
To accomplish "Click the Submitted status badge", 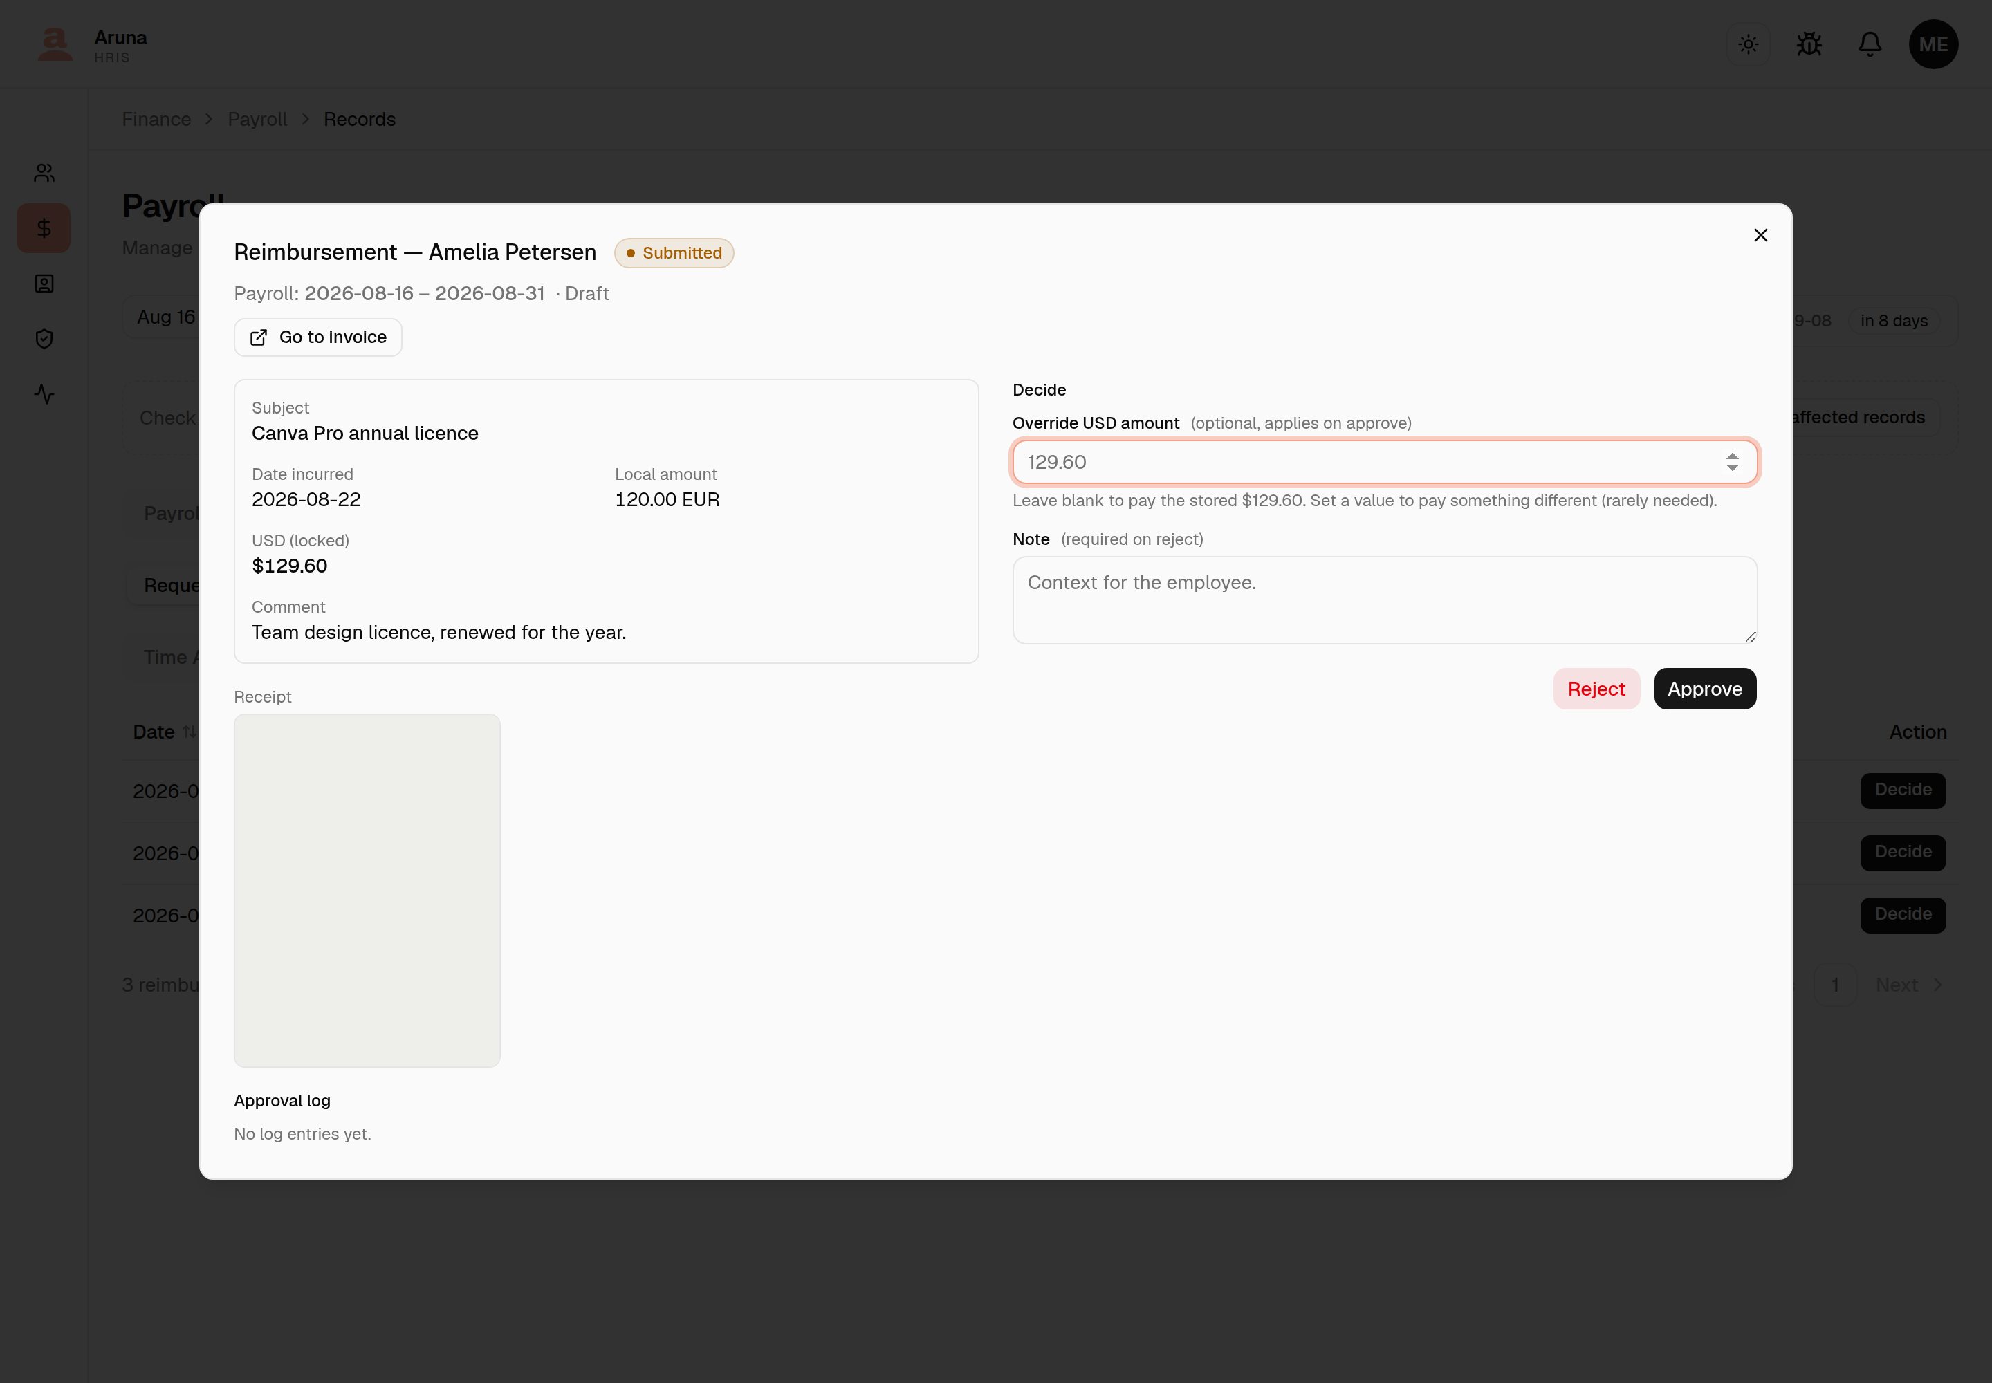I will 674,253.
